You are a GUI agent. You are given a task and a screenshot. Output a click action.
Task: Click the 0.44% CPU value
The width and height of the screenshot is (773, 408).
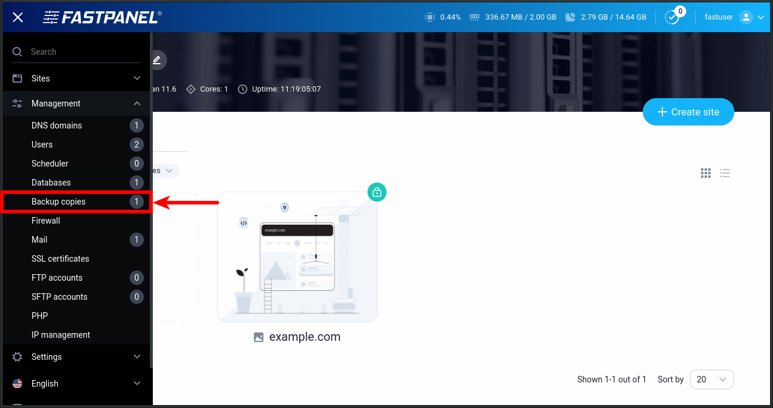[451, 17]
